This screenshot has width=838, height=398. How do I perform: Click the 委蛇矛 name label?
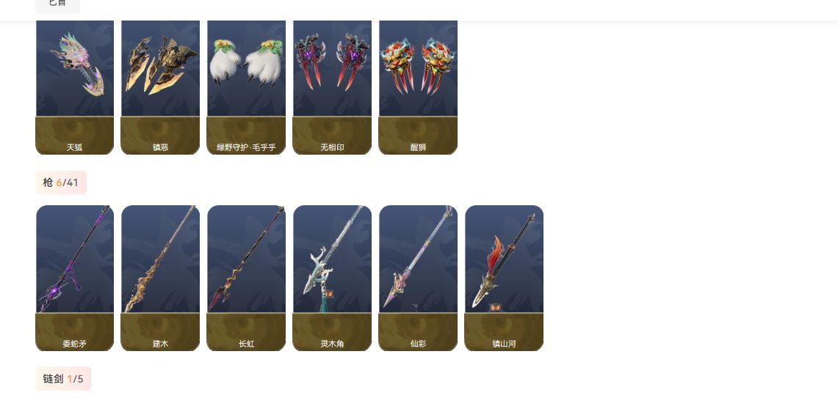coord(74,344)
